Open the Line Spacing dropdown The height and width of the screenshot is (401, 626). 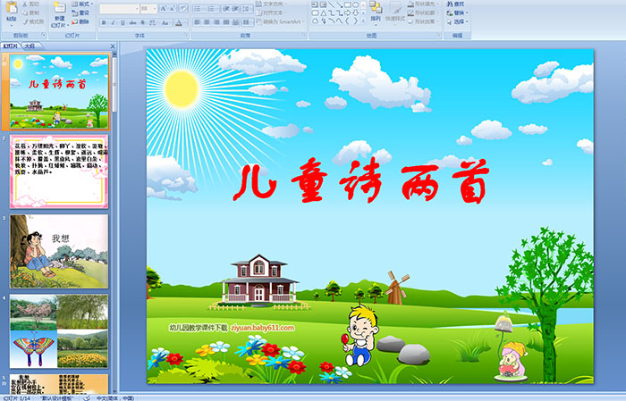(247, 8)
